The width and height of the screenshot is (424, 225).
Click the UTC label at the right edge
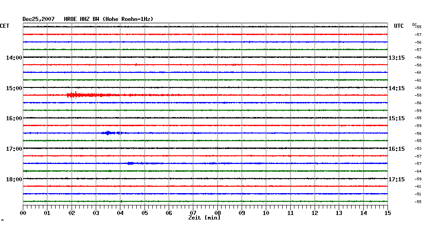point(399,26)
